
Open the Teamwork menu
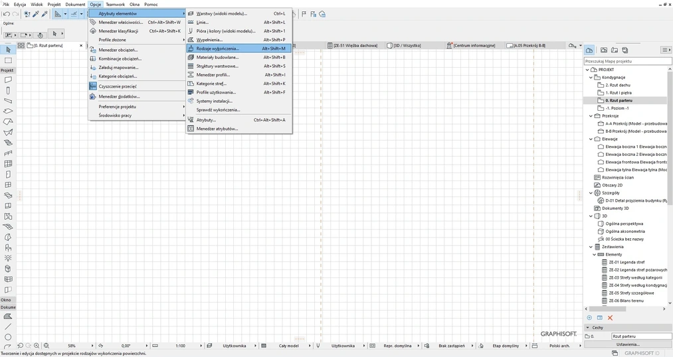[115, 4]
